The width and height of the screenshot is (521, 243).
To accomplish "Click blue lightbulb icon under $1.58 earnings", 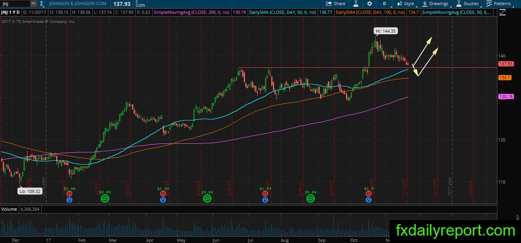I will coord(69,200).
